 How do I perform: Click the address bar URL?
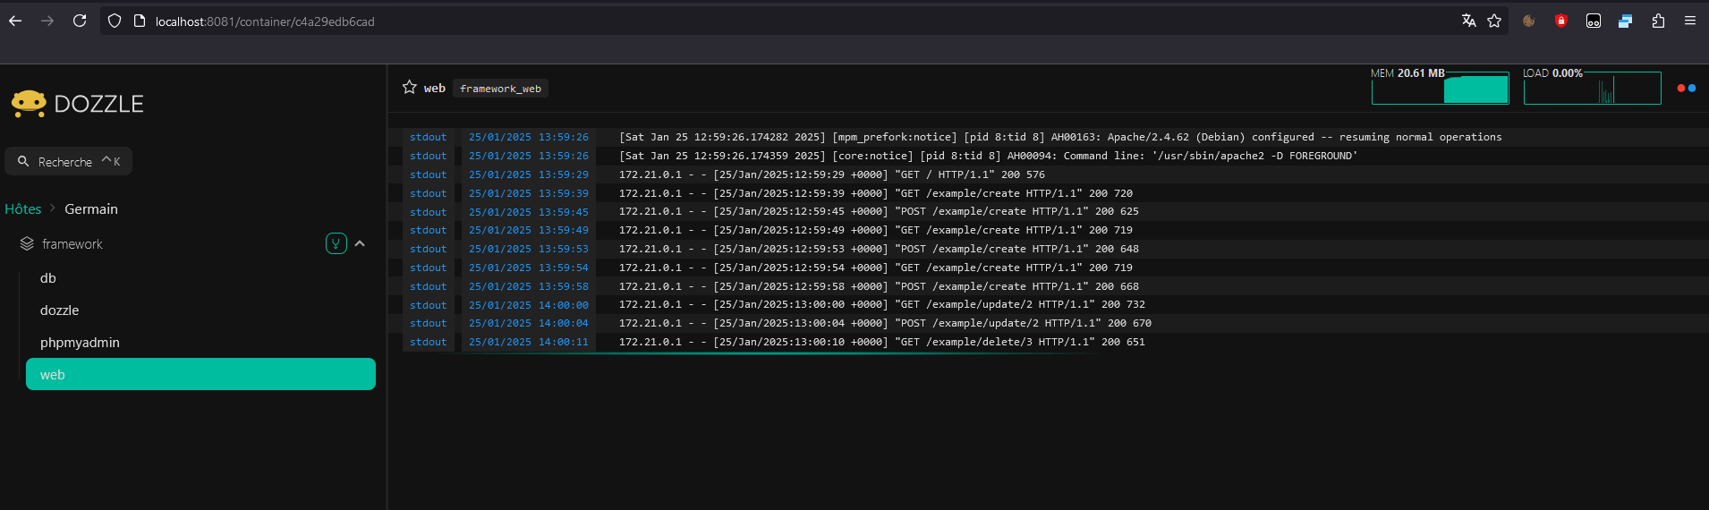[265, 21]
